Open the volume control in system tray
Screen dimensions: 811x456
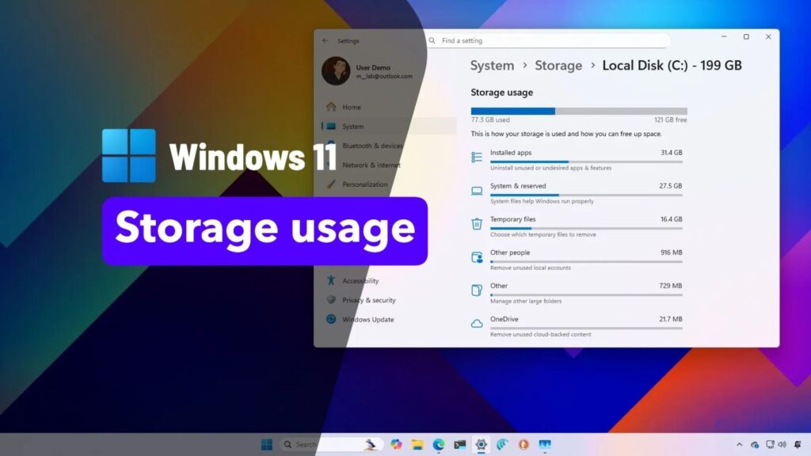click(782, 444)
